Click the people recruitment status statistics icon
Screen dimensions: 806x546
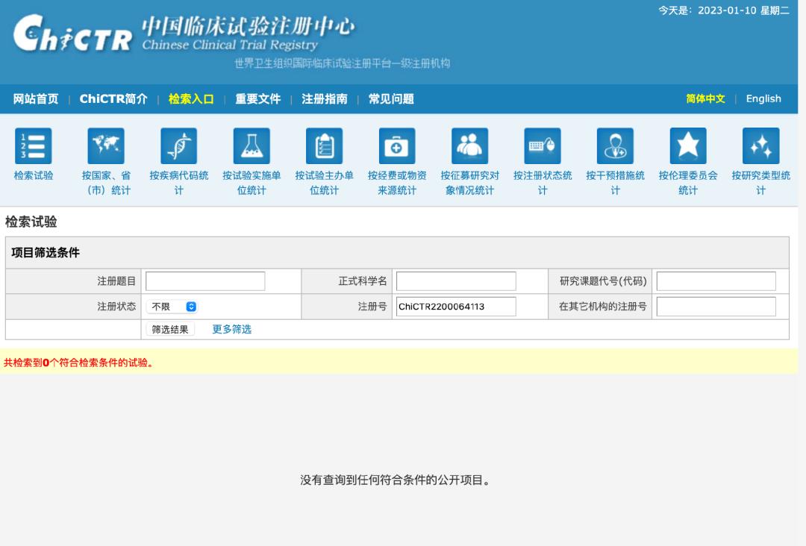[469, 146]
